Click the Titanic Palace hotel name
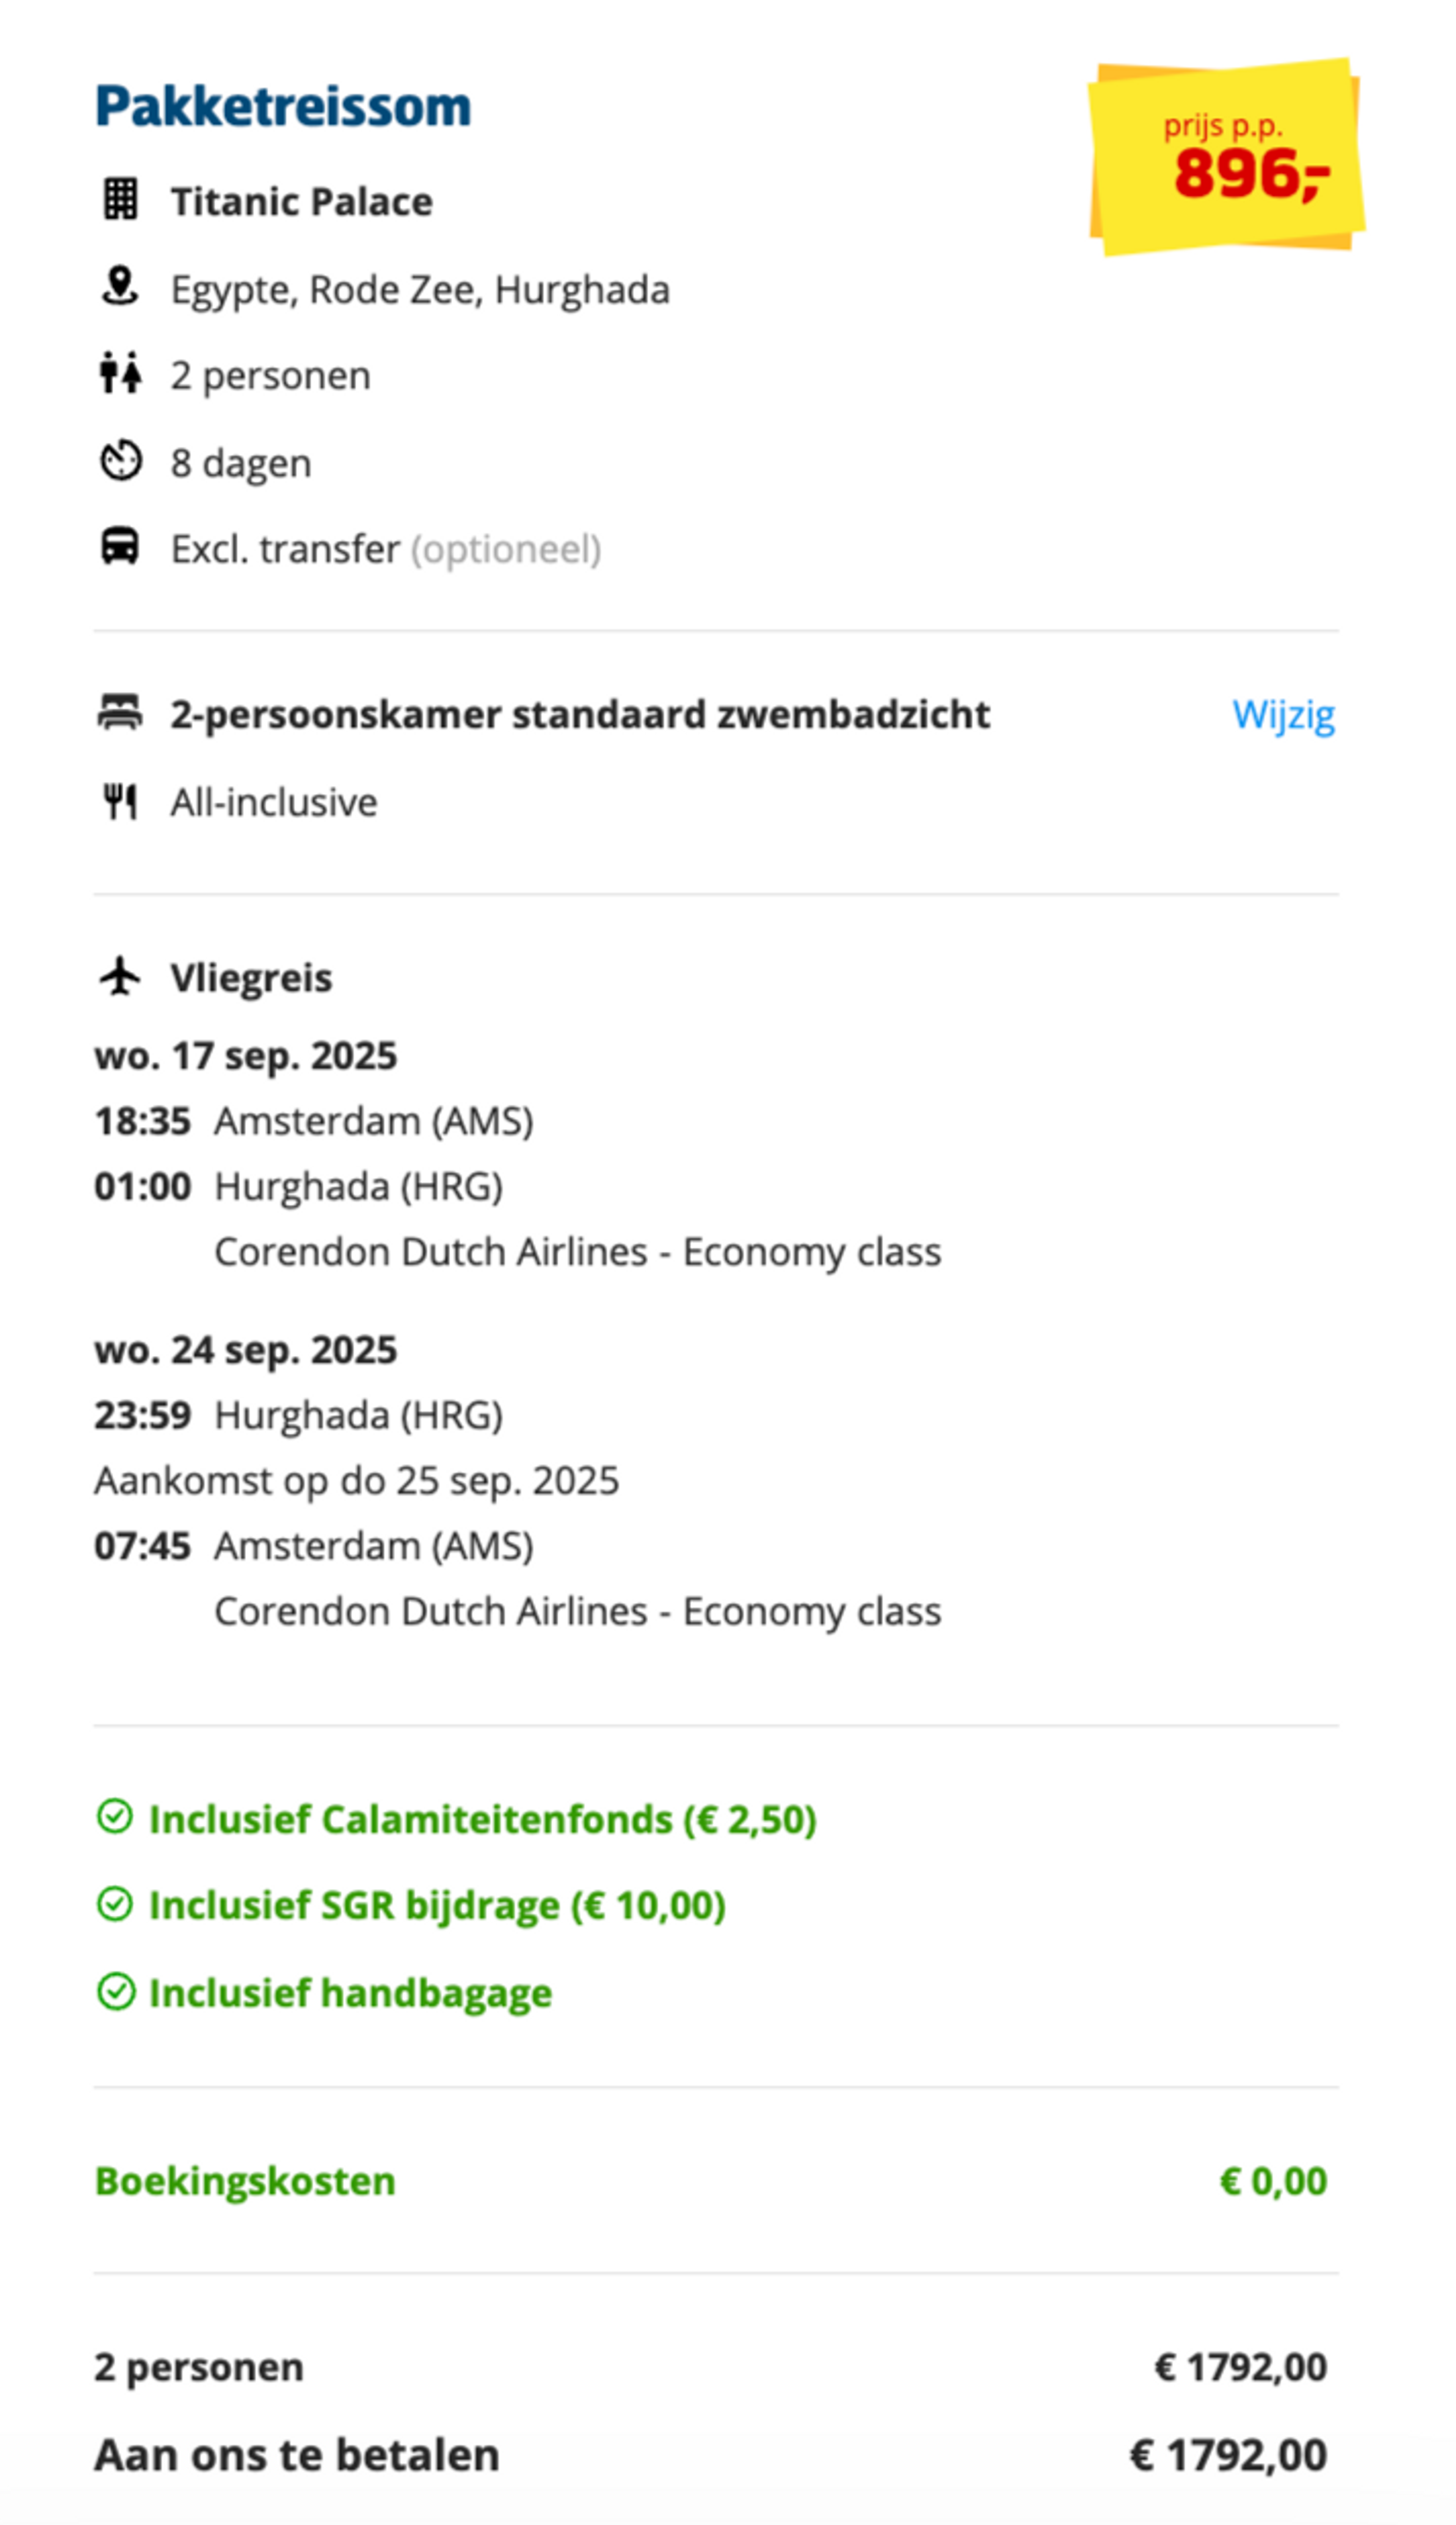This screenshot has height=2525, width=1456. 301,201
